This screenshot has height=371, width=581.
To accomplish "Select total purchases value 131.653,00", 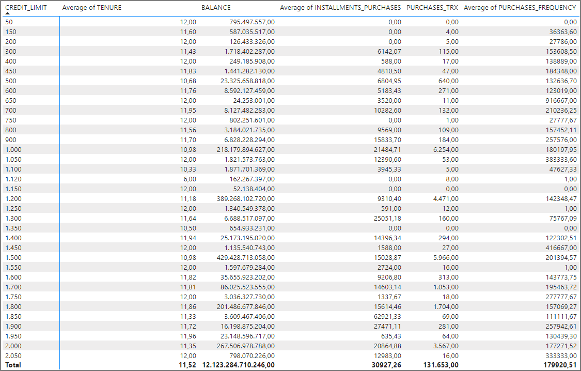I will (x=440, y=365).
